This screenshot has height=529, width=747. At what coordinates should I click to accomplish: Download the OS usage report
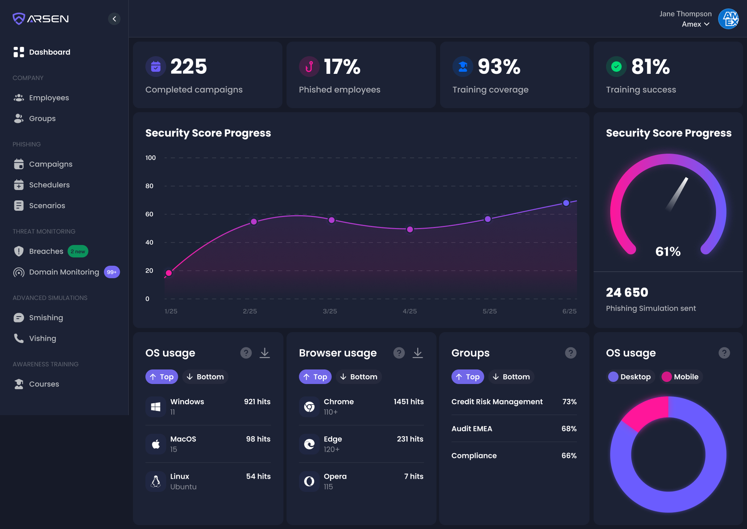click(265, 353)
